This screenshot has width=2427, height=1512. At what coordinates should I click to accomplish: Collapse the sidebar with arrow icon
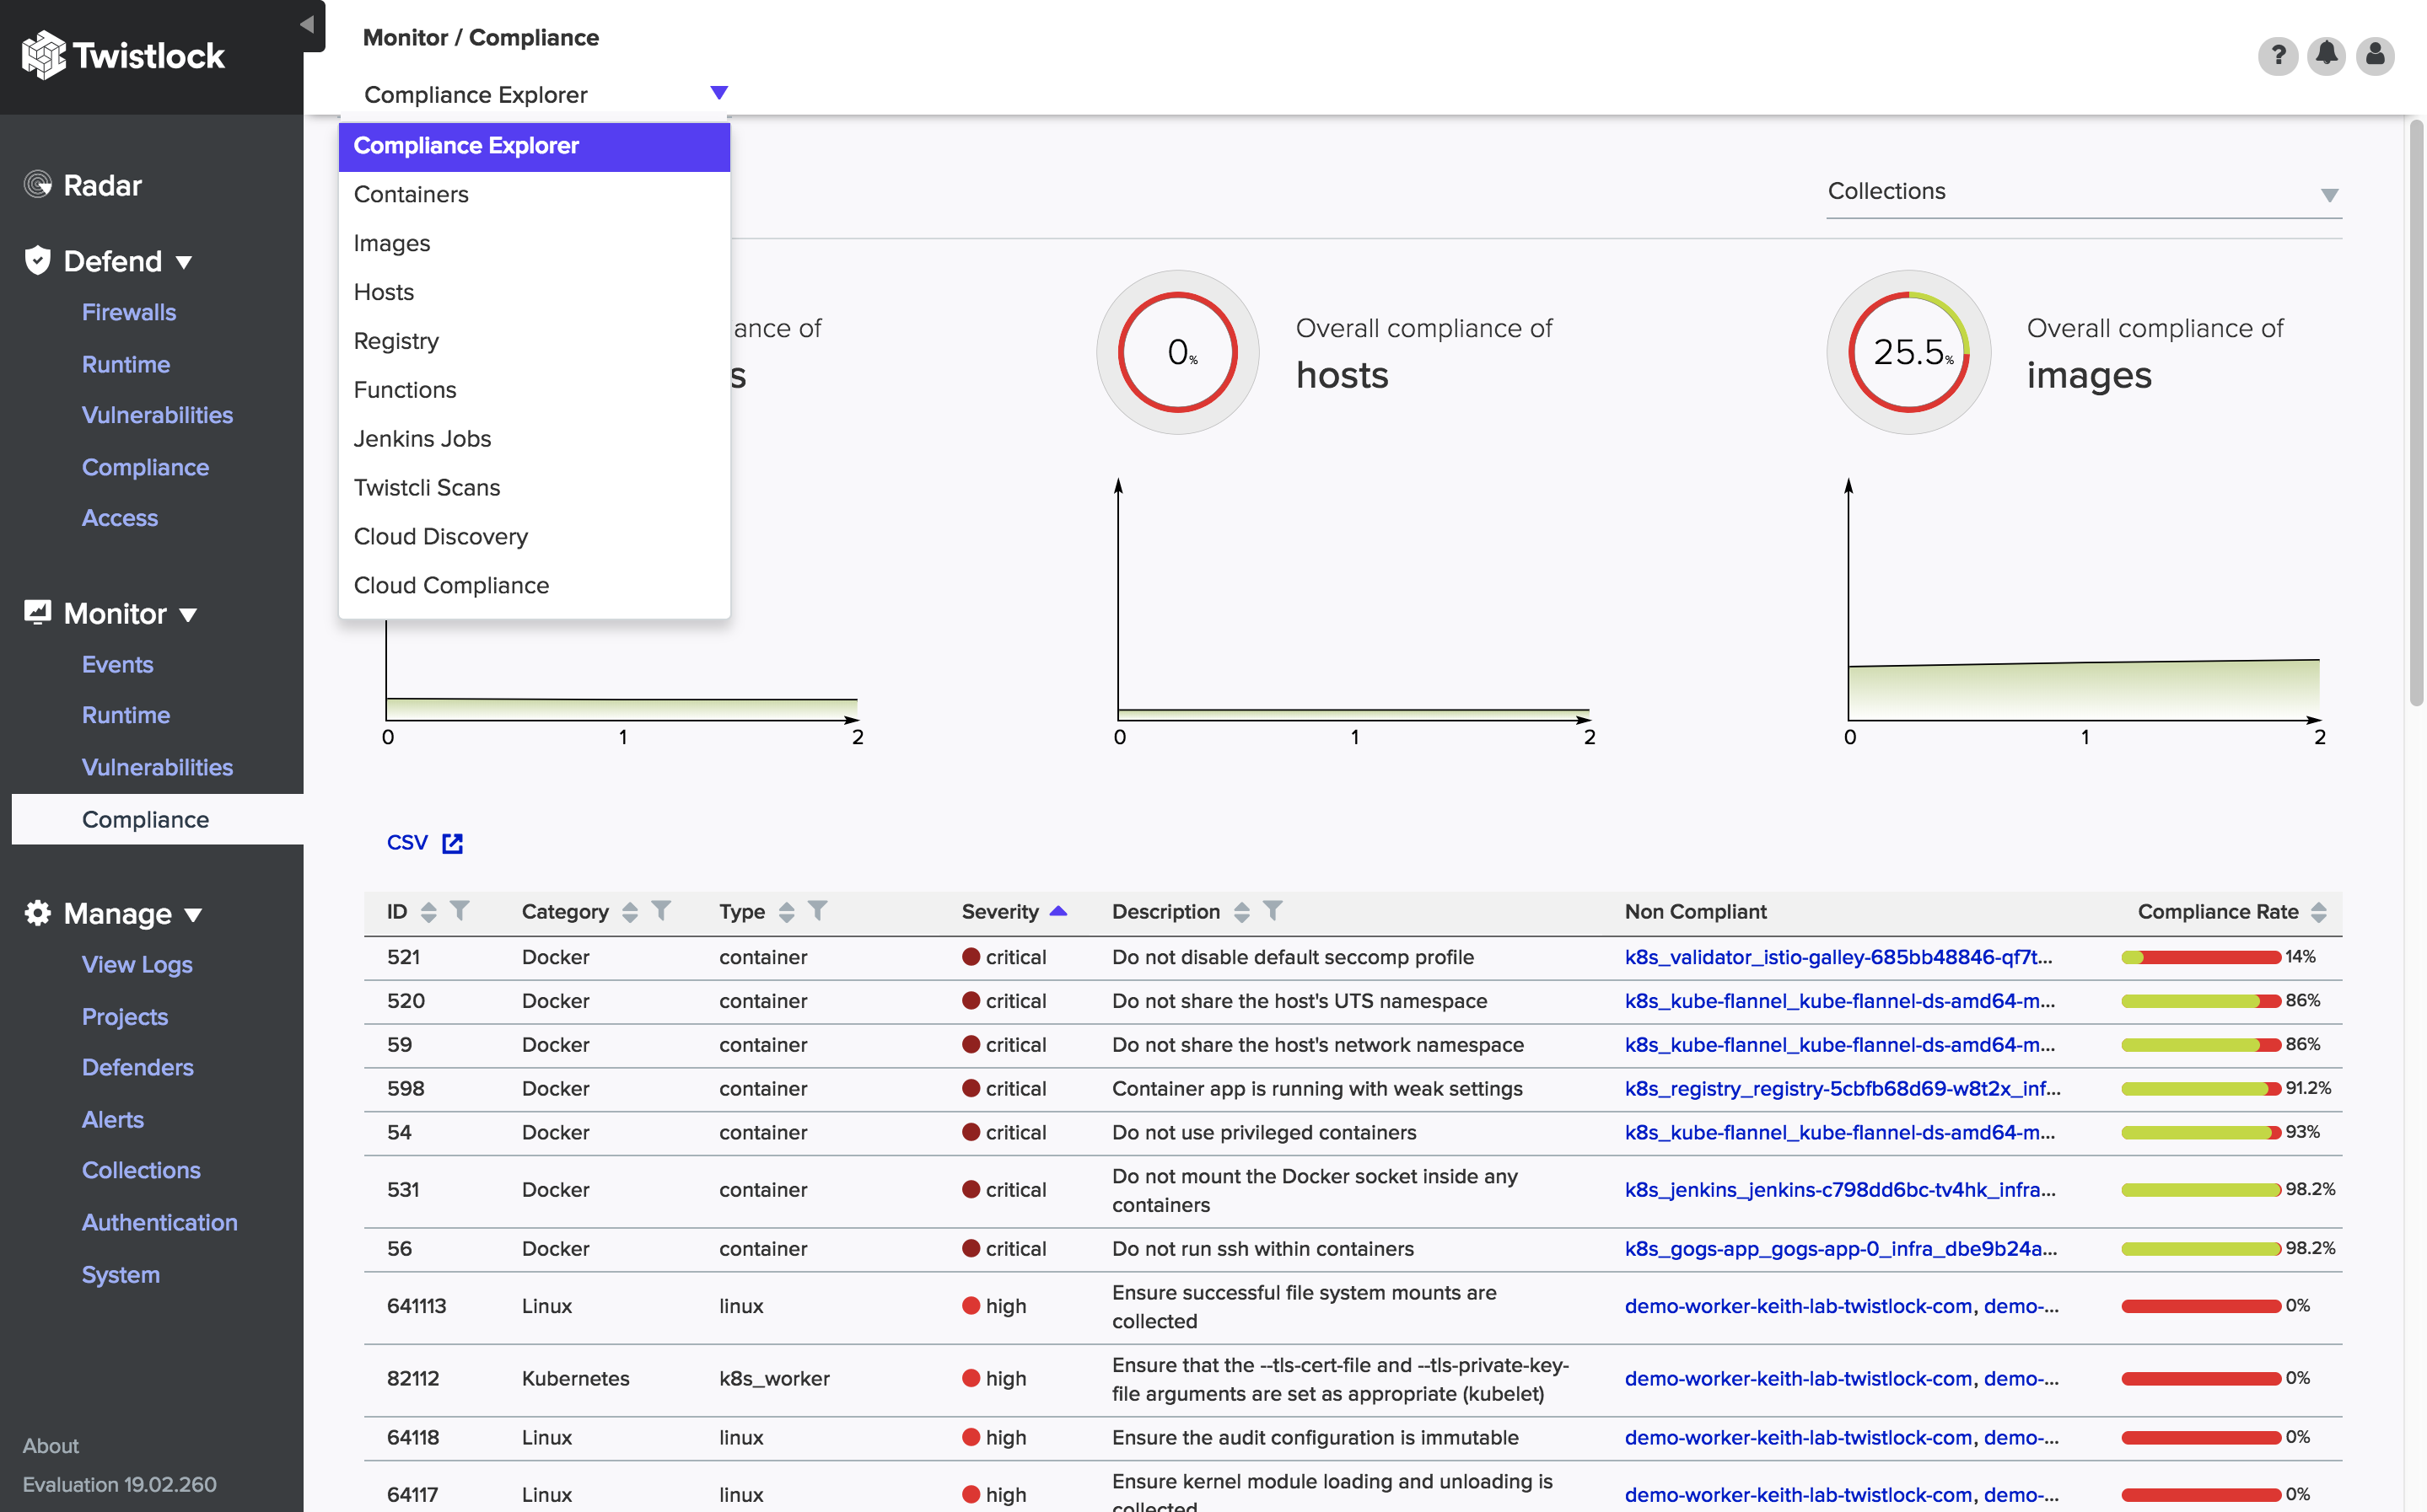[x=307, y=24]
